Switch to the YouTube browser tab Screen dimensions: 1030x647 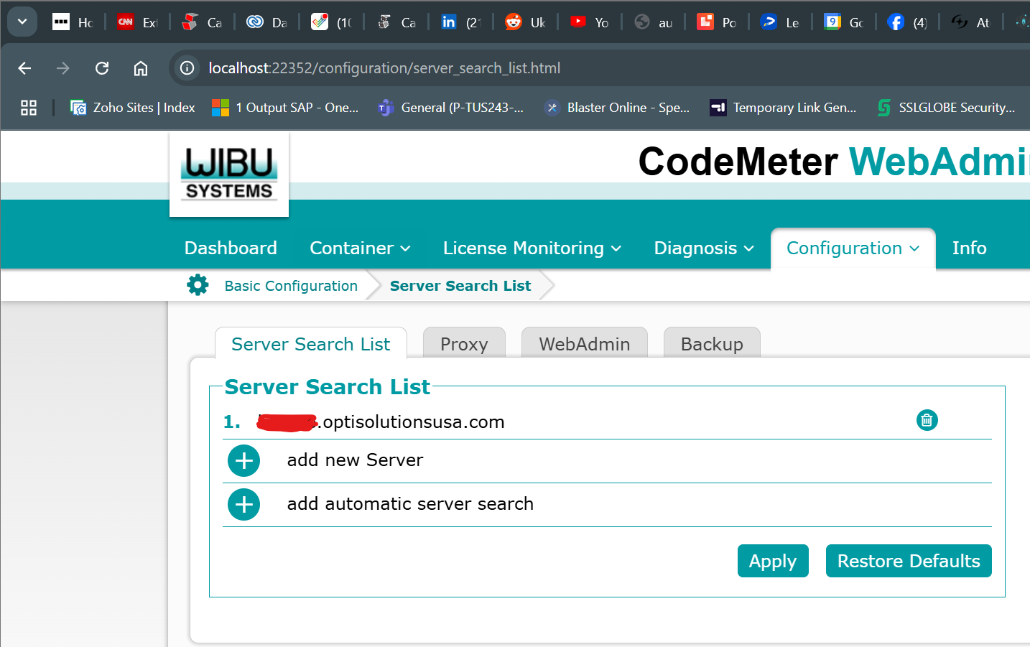click(x=590, y=22)
